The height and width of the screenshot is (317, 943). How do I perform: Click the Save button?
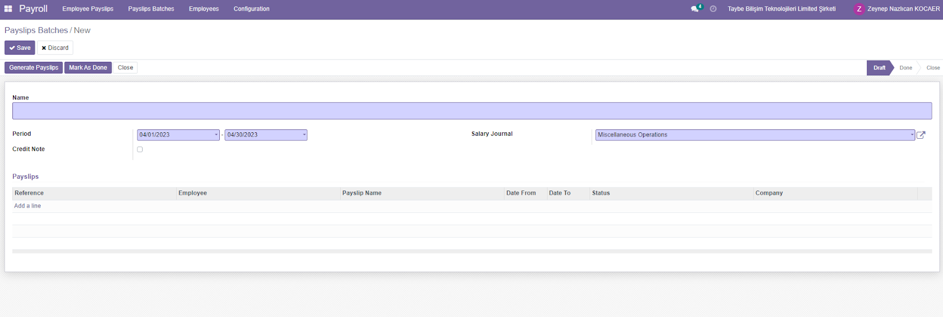coord(20,48)
